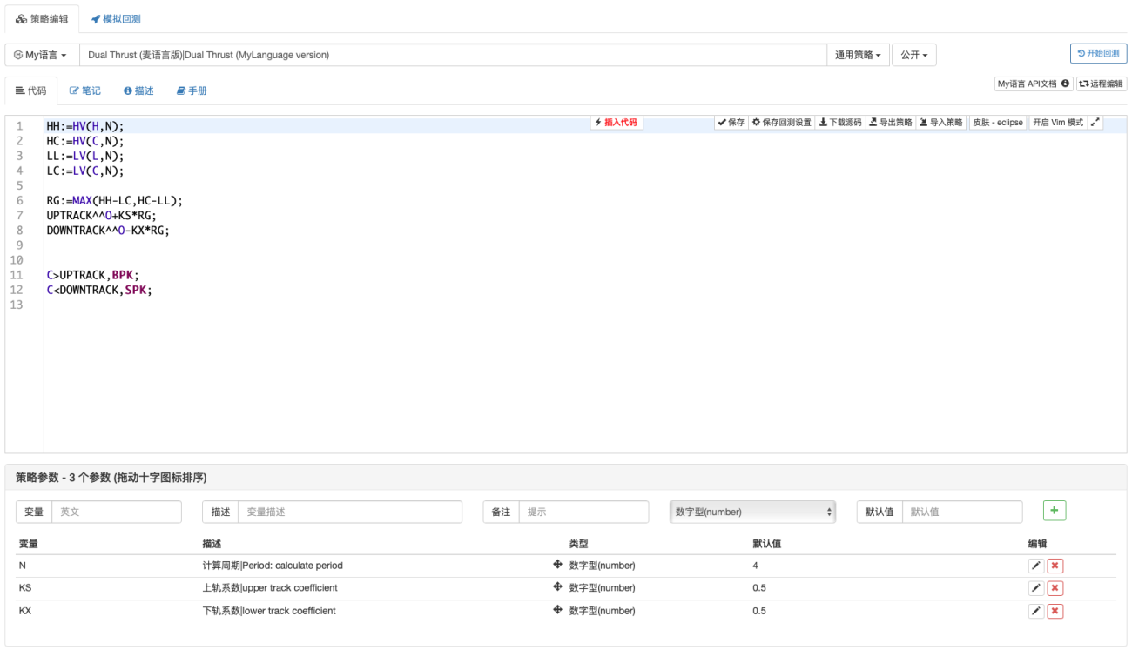
Task: Click code line C>UPTRACK,BPK;
Action: click(x=93, y=275)
